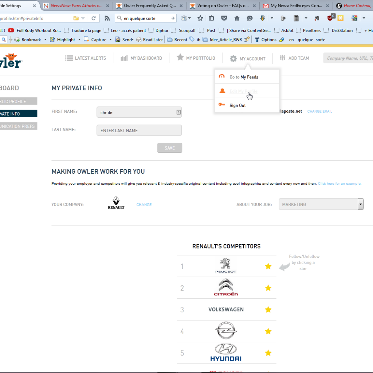Viewport: 373px width, 373px height.
Task: Open the Diigo Highlight dropdown arrow
Action: [x=79, y=40]
